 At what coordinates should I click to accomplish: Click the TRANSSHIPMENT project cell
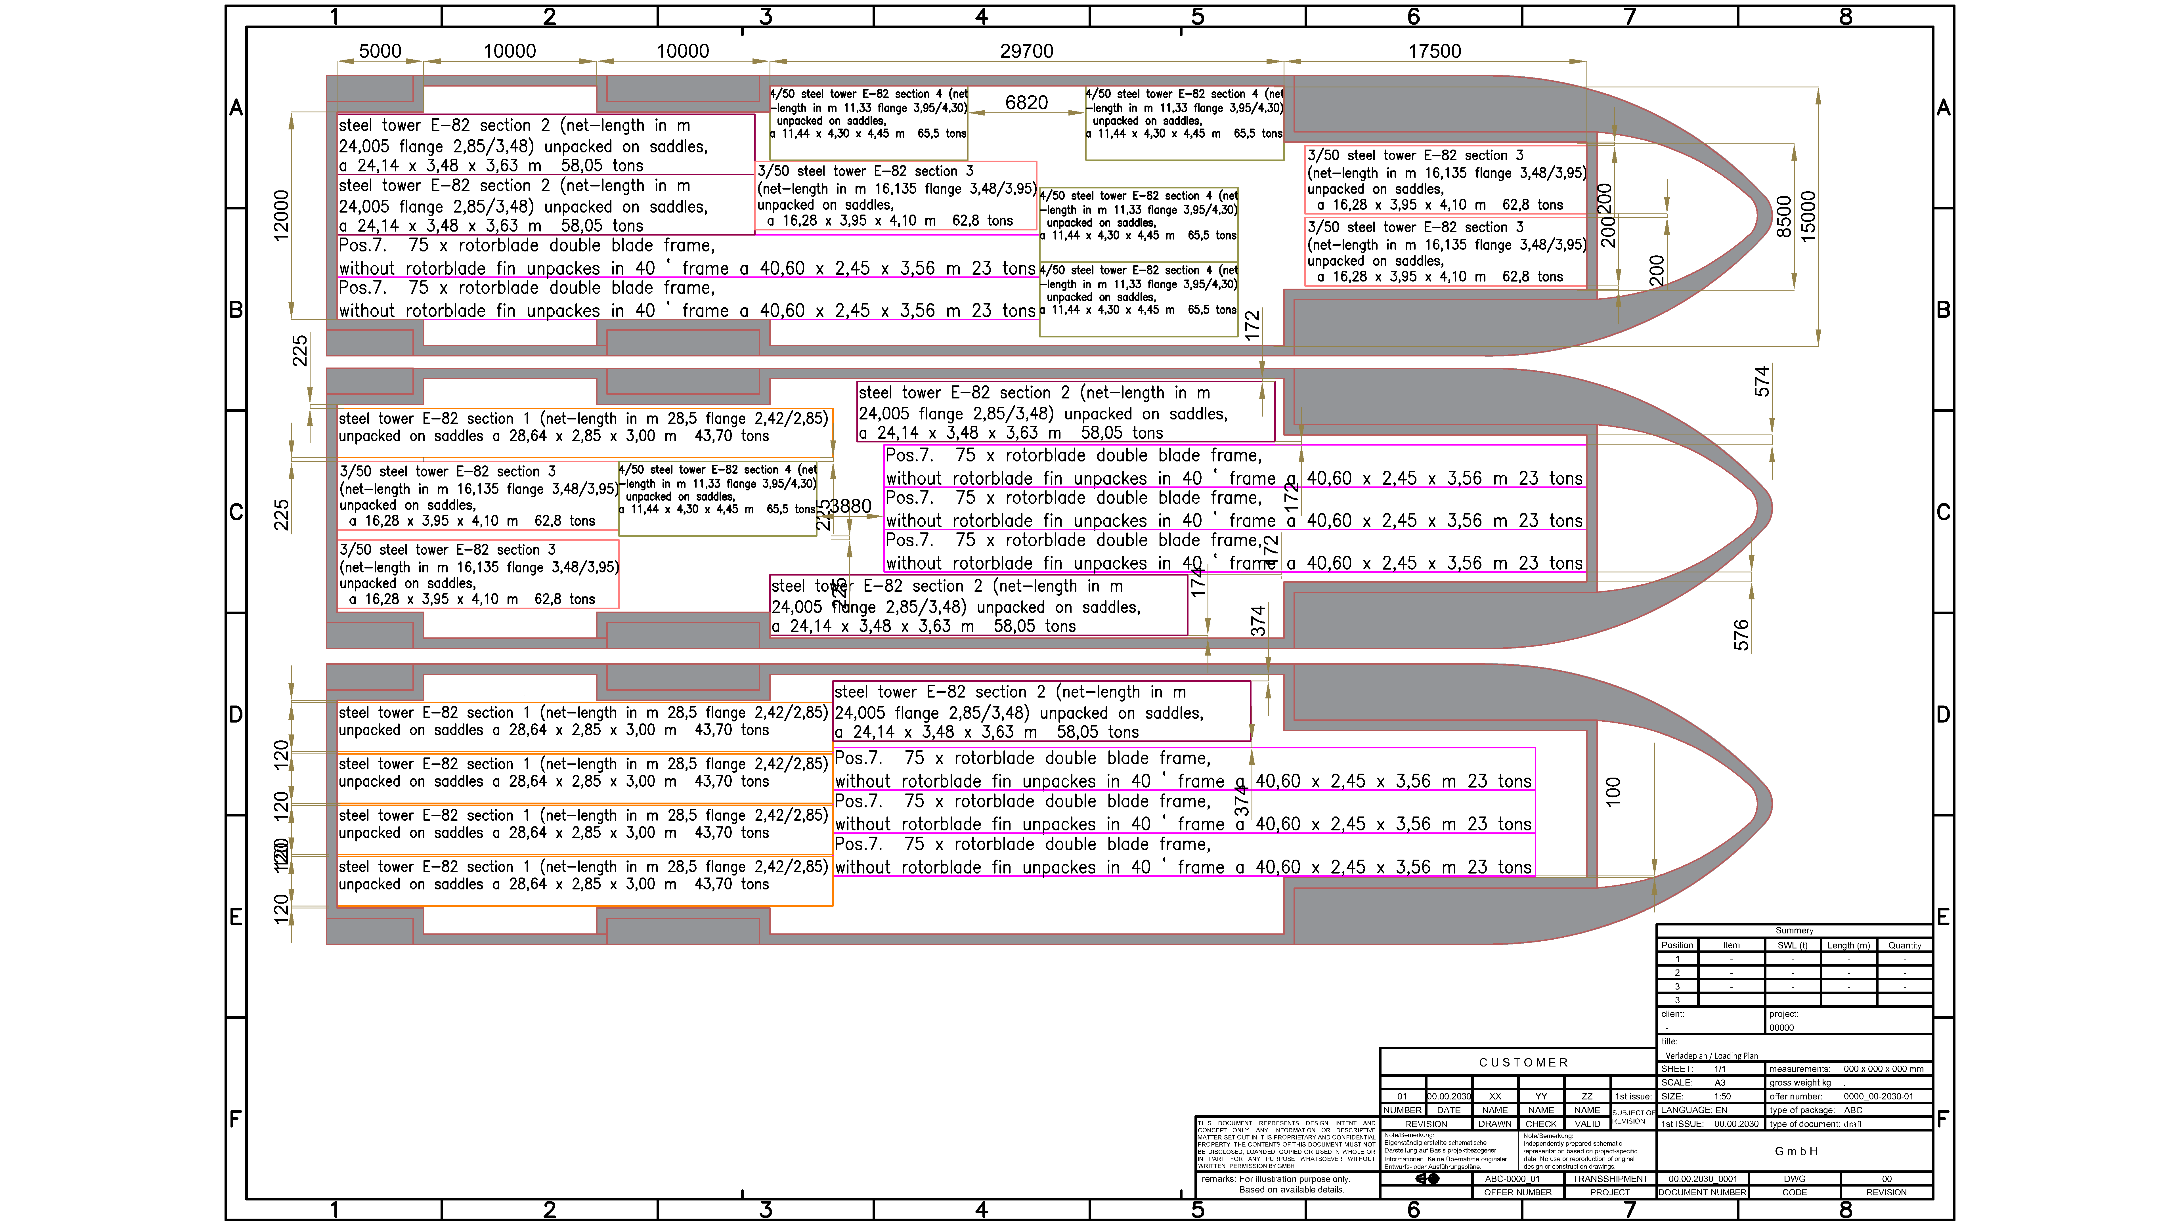1610,1179
